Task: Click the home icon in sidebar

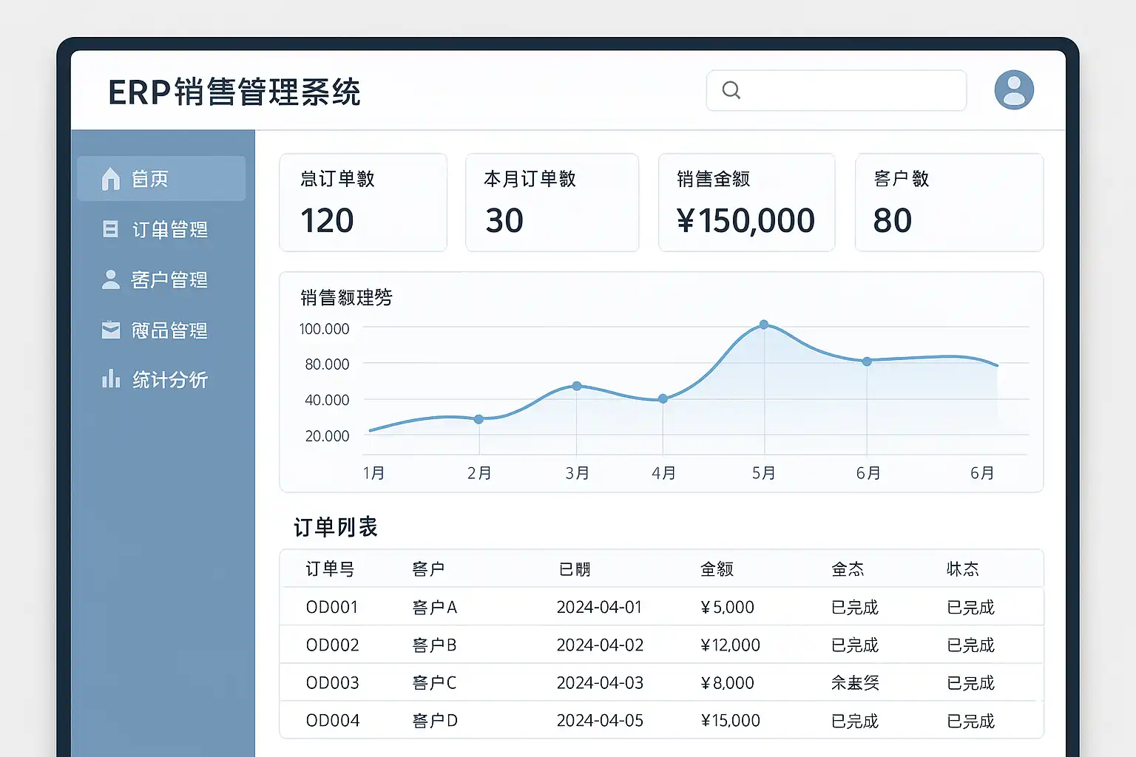Action: tap(111, 179)
